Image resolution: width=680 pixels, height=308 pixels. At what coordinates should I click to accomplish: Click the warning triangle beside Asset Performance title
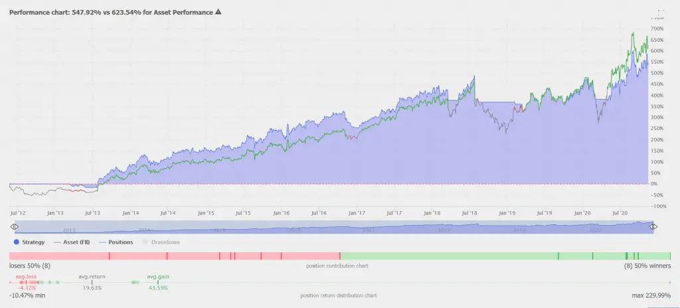(218, 12)
